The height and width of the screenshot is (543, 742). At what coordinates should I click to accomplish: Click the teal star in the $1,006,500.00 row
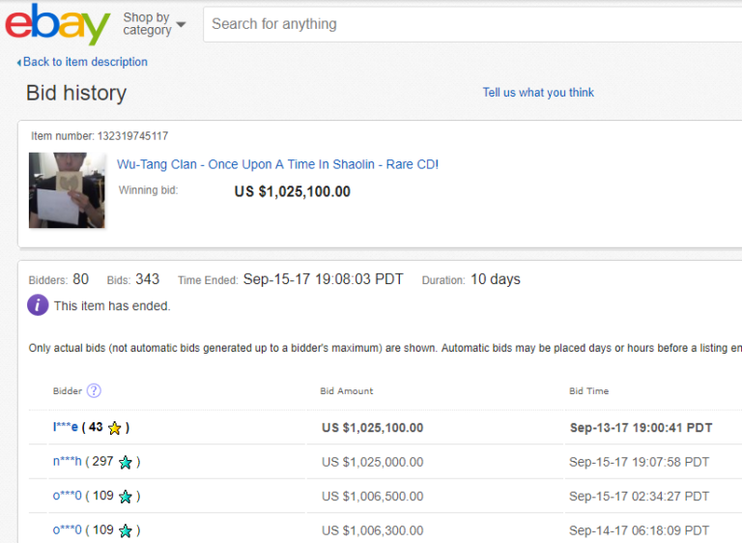126,497
